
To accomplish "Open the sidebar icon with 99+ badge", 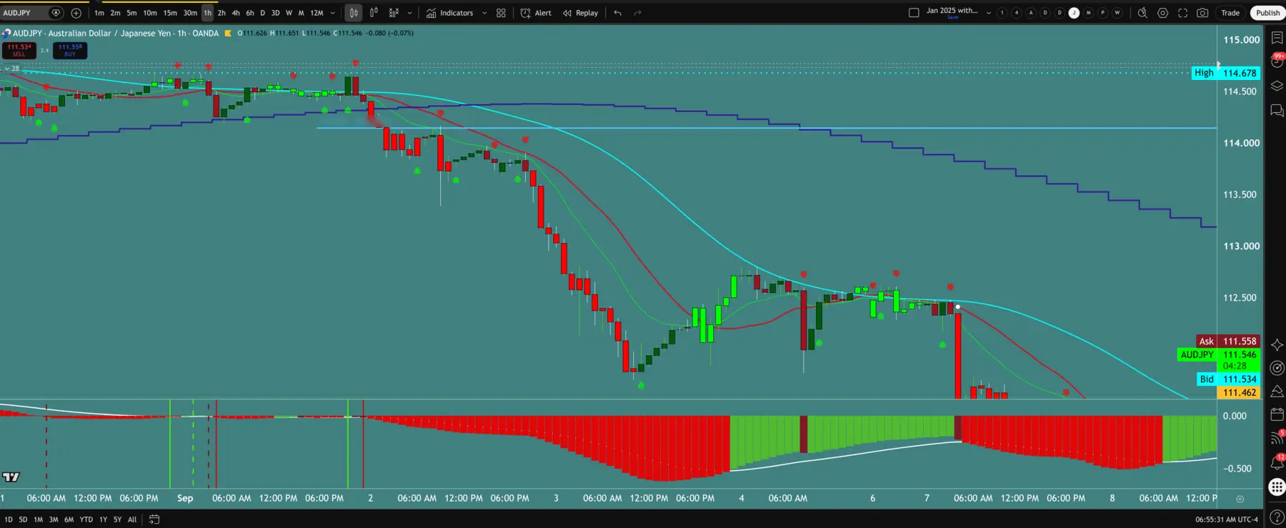I will coord(1277,61).
